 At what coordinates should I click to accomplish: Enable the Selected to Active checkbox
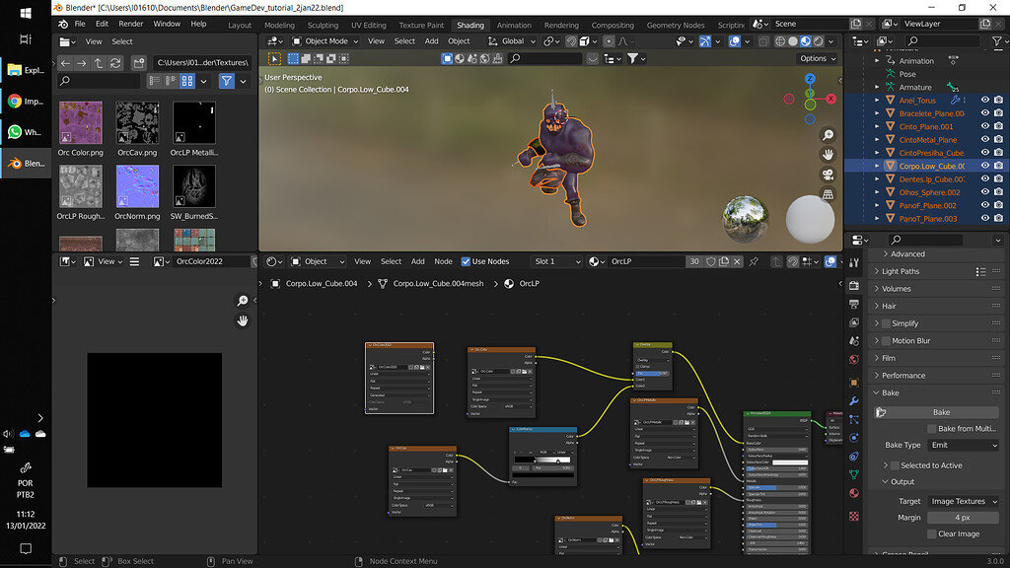click(x=895, y=465)
